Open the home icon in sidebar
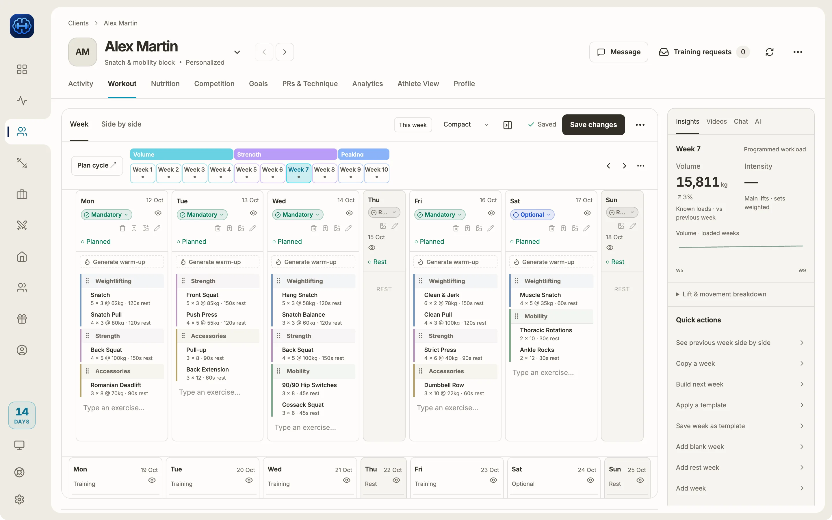The height and width of the screenshot is (520, 832). click(22, 257)
